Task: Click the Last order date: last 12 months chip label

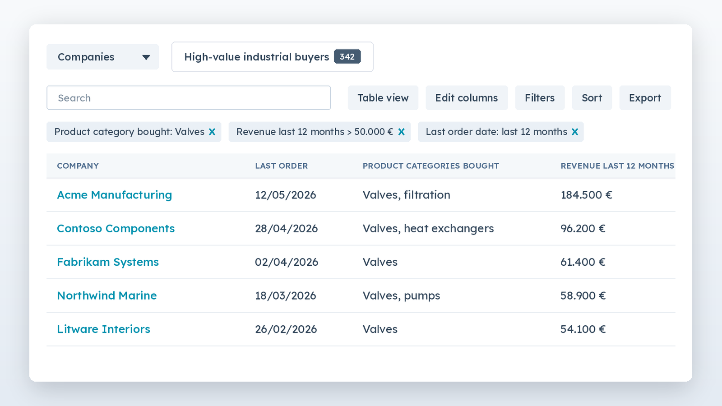Action: tap(496, 132)
